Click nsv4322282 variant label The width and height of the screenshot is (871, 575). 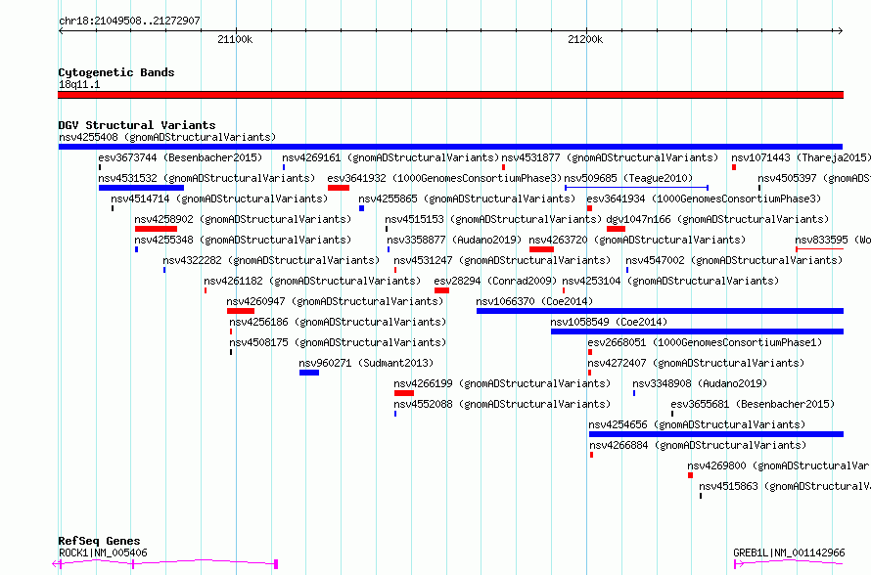(x=271, y=260)
